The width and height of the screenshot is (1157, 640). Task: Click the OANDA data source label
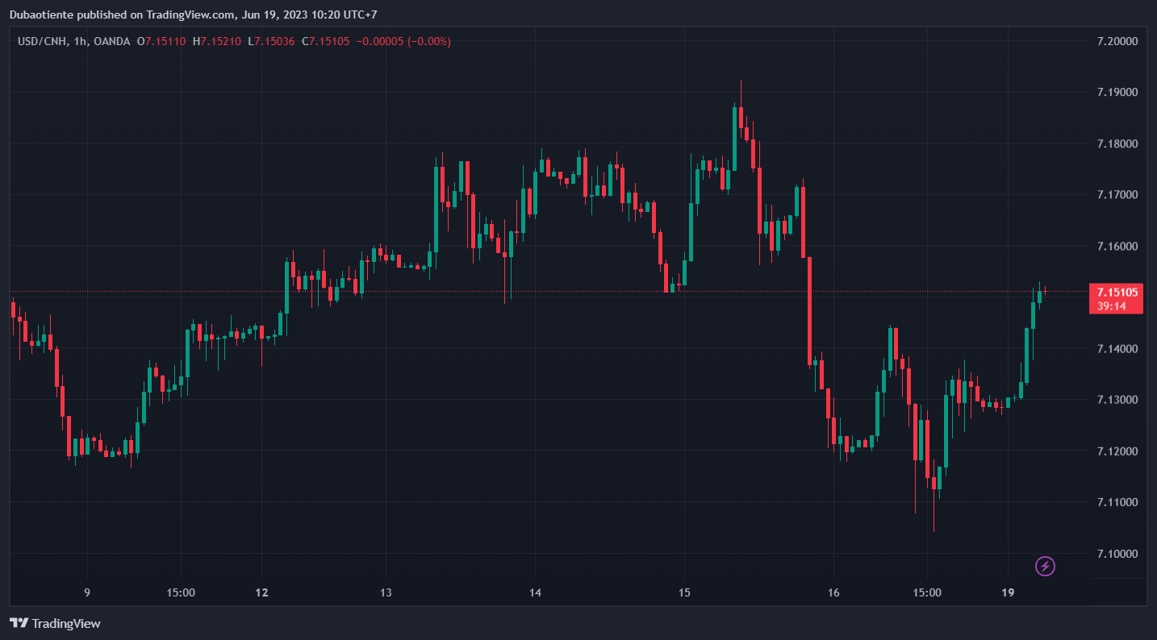pyautogui.click(x=111, y=41)
